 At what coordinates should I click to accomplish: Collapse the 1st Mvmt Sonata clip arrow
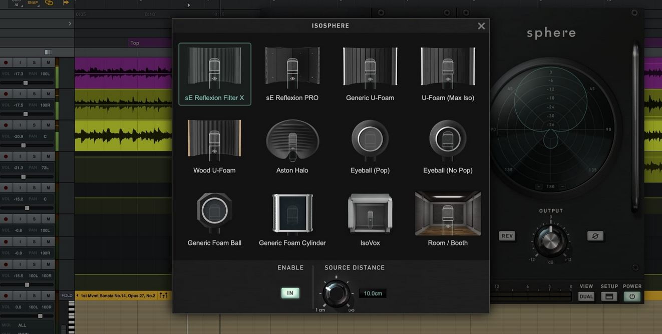[77, 295]
